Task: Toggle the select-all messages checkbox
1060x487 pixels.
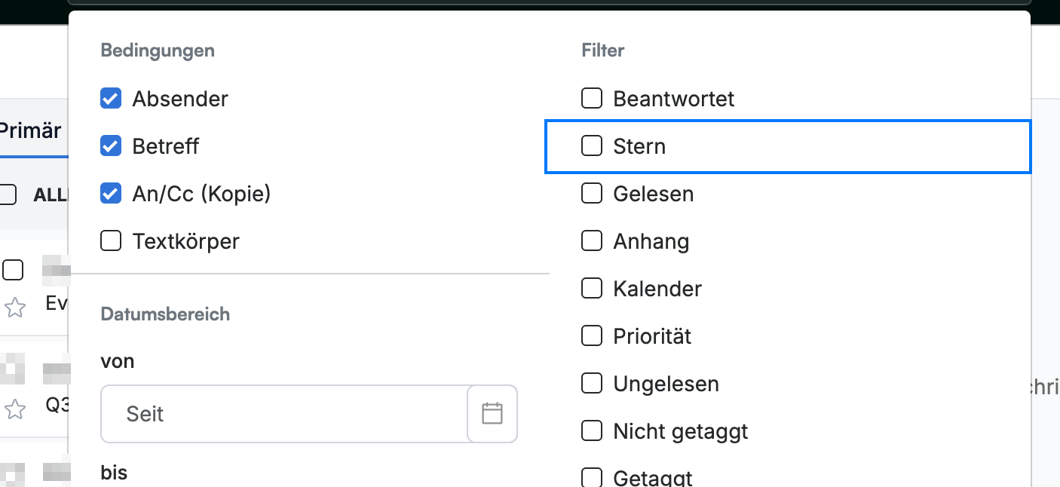Action: 7,194
